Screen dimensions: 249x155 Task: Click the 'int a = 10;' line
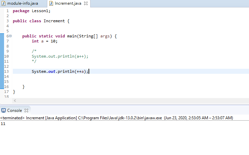click(x=45, y=41)
